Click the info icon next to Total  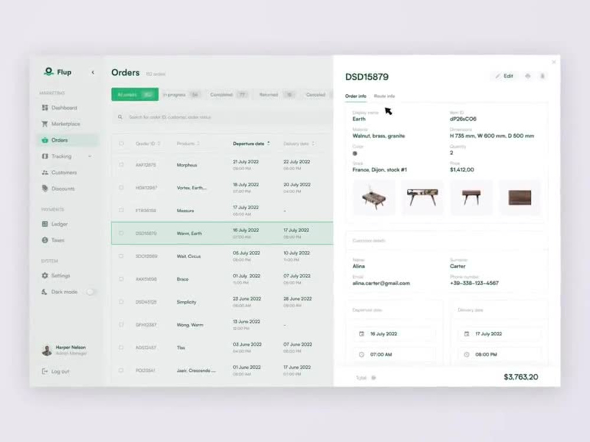click(x=373, y=378)
